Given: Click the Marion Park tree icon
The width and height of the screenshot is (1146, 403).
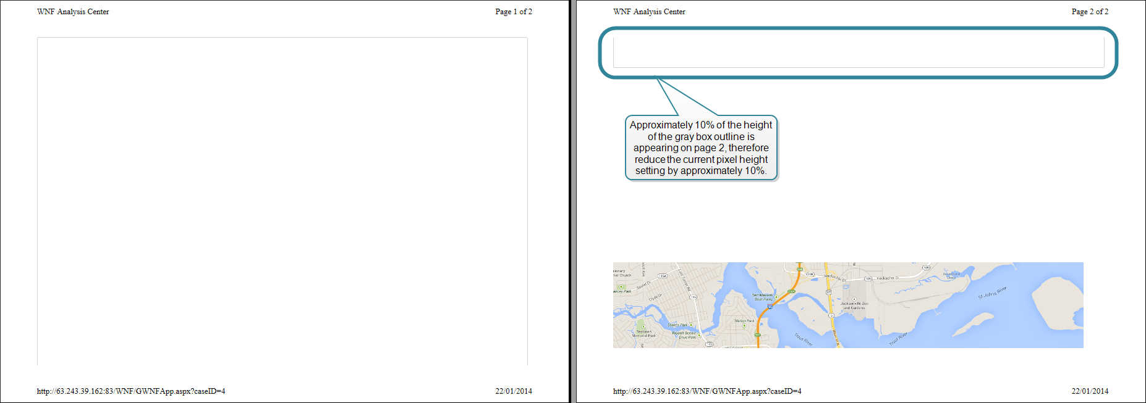Looking at the screenshot, I should click(x=744, y=326).
